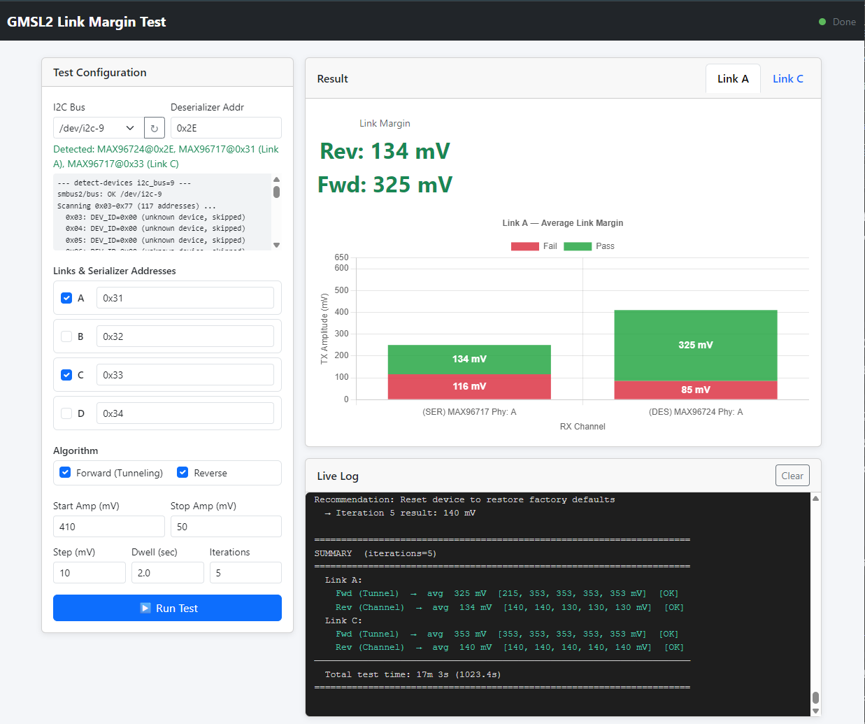Enable the Link B checkbox
Viewport: 865px width, 724px height.
tap(66, 336)
